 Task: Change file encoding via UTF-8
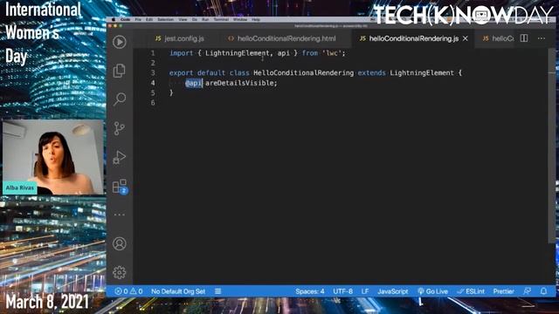click(342, 291)
